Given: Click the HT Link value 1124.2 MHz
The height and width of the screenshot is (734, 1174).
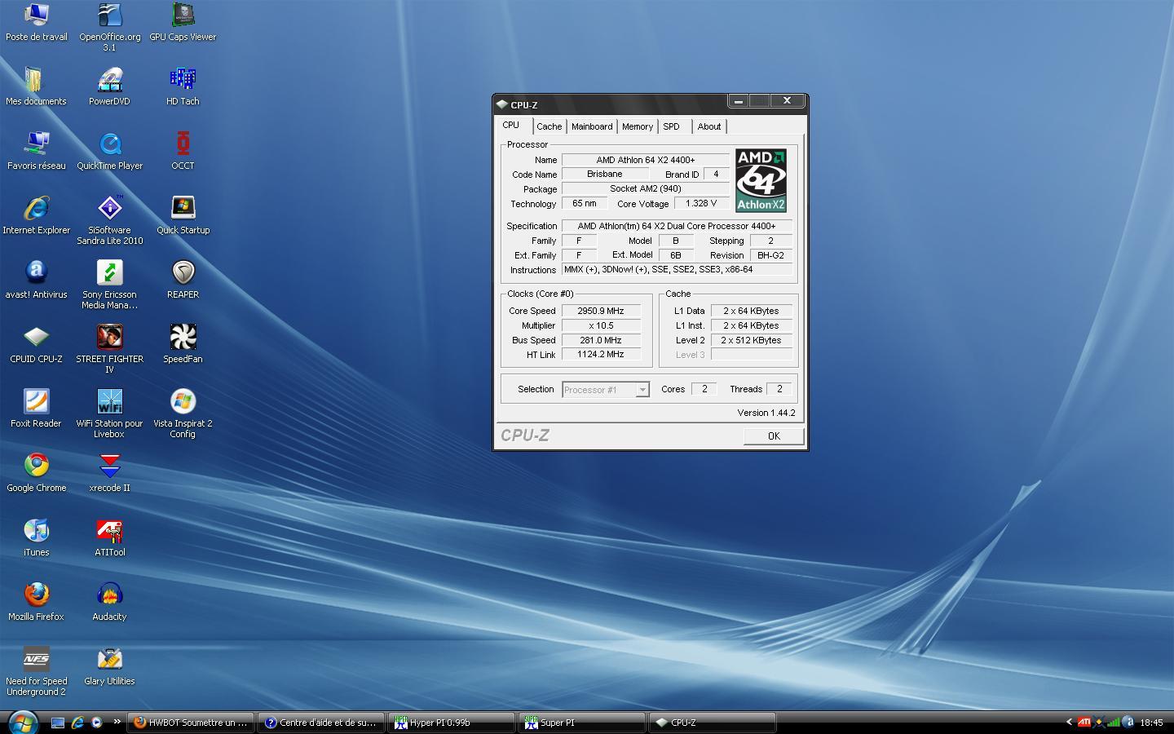Looking at the screenshot, I should (x=601, y=355).
